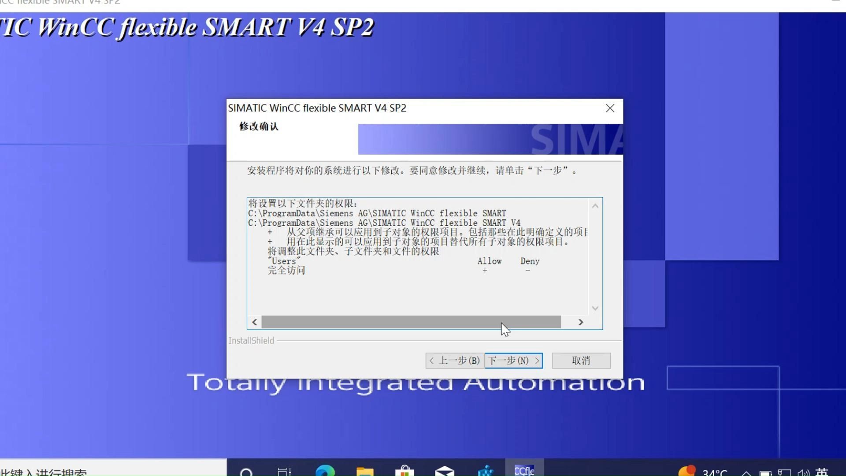Image resolution: width=846 pixels, height=476 pixels.
Task: Click the Windows search icon
Action: [246, 471]
